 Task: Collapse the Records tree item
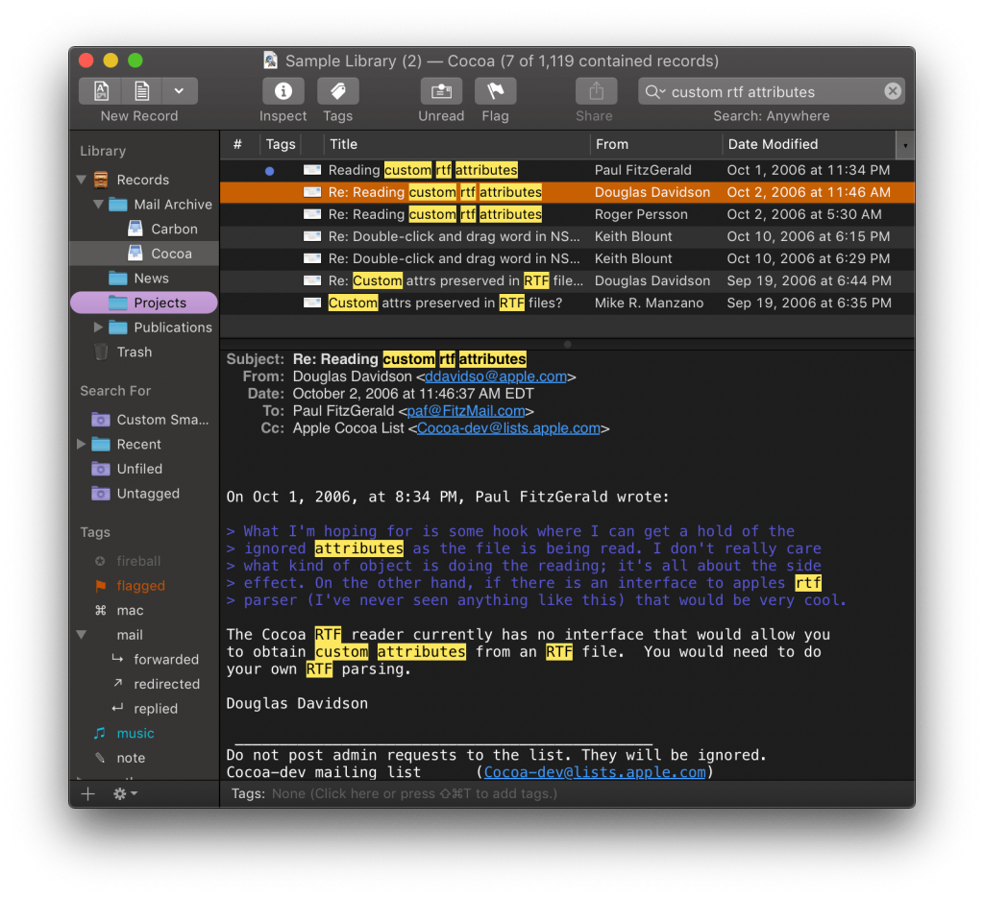pyautogui.click(x=81, y=180)
